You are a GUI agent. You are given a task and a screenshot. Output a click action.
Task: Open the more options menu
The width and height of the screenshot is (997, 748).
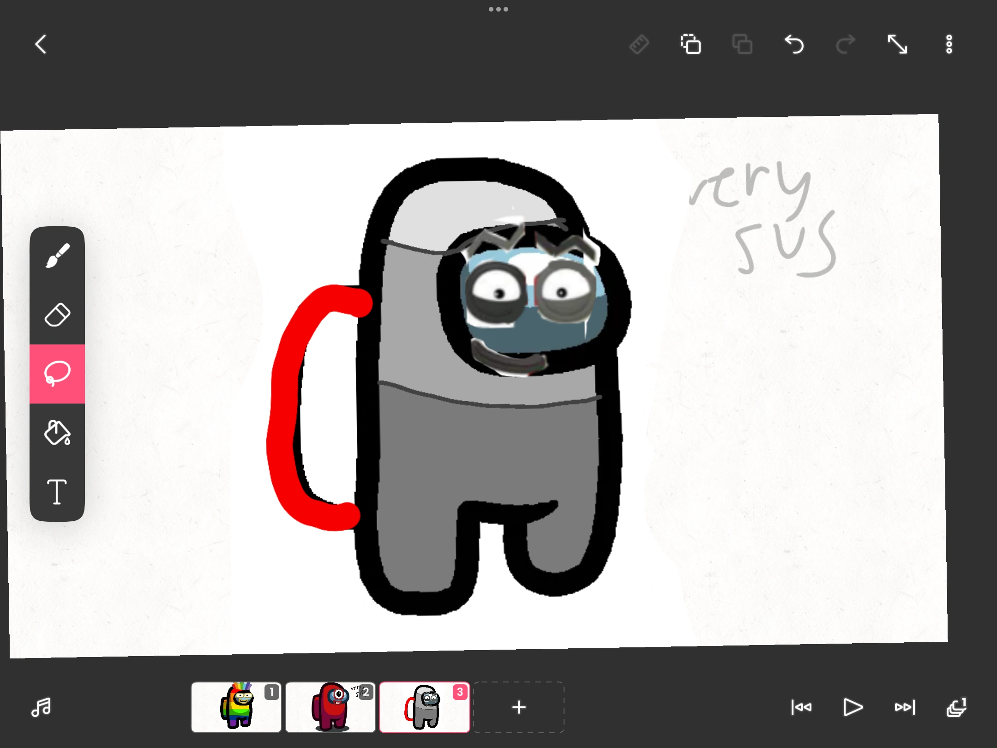[x=949, y=44]
